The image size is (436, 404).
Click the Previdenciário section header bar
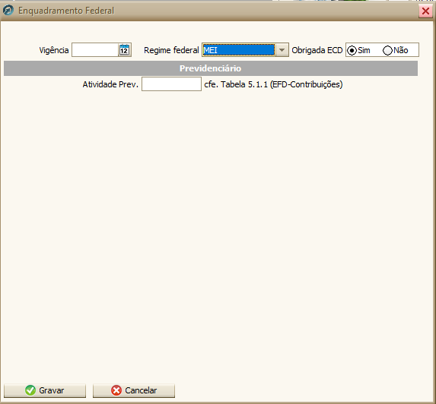click(x=211, y=68)
